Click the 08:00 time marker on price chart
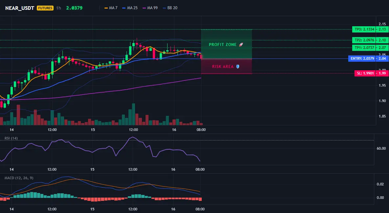Image resolution: width=389 pixels, height=213 pixels. [201, 130]
